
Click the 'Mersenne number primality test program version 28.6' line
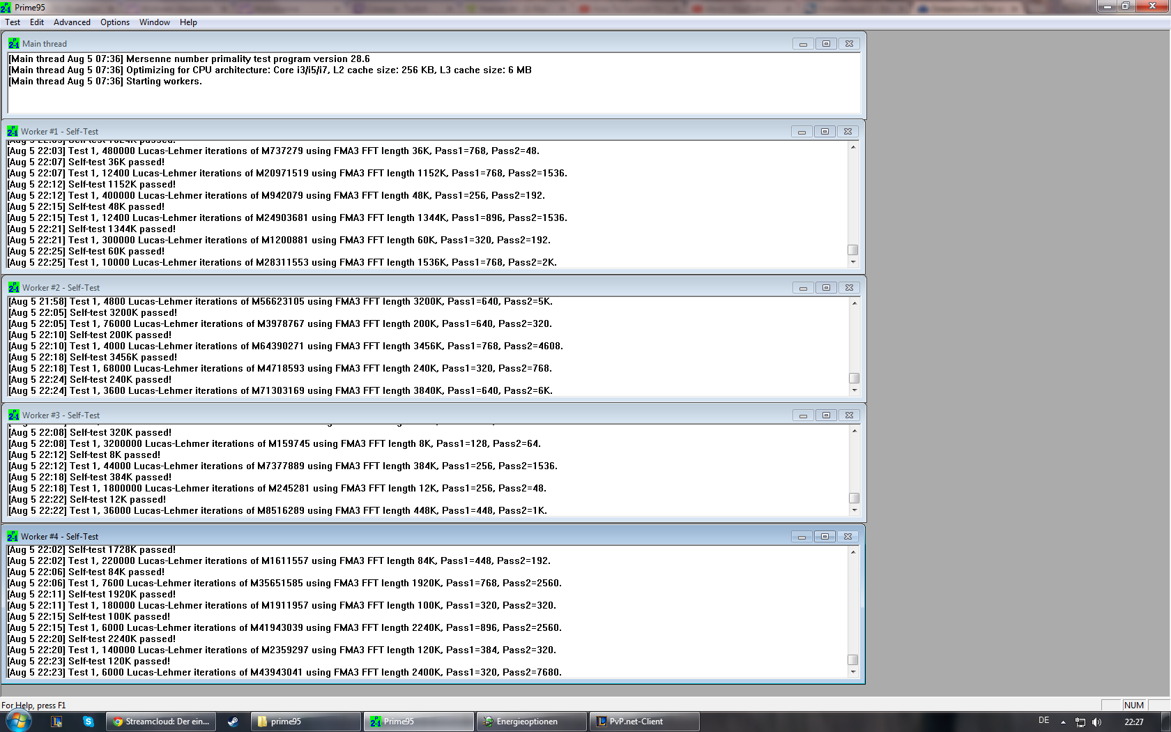[189, 59]
